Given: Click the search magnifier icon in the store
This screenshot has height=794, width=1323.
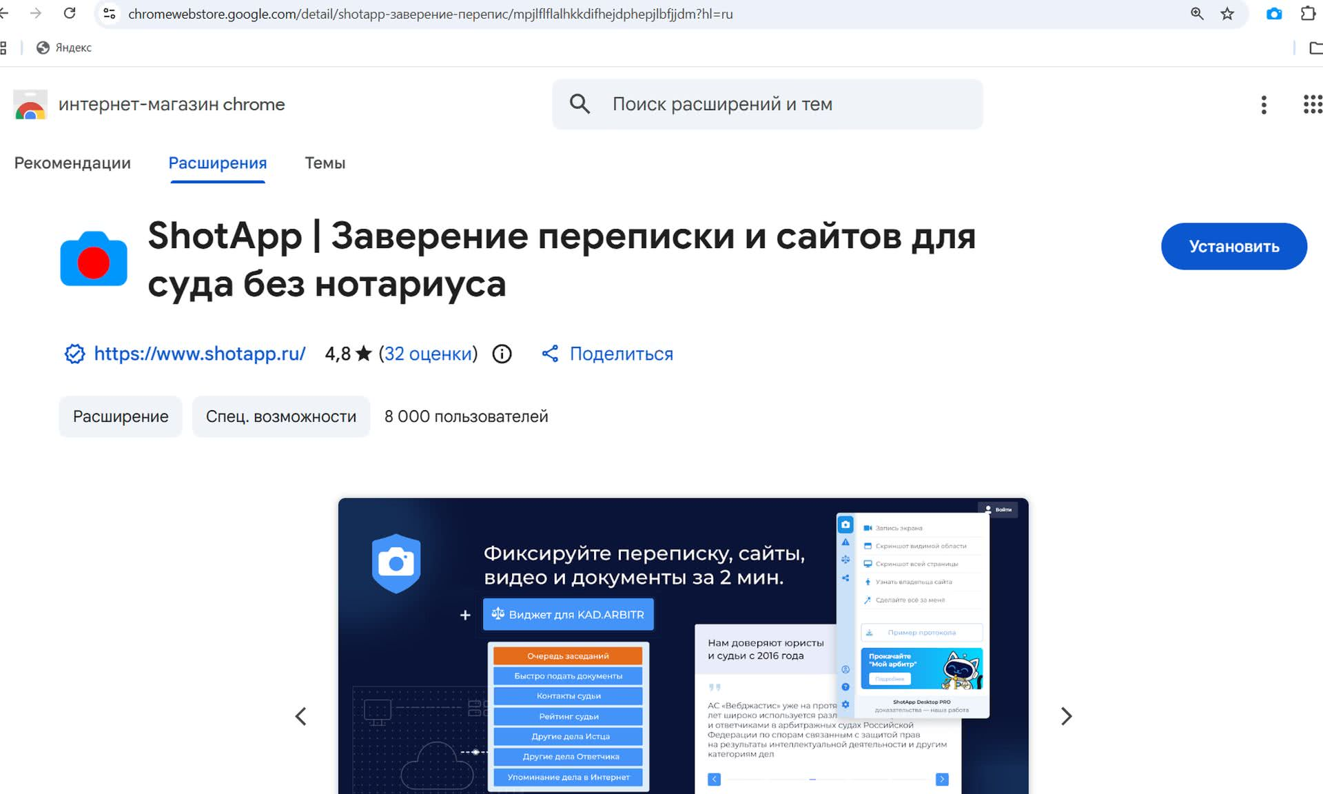Looking at the screenshot, I should point(580,104).
